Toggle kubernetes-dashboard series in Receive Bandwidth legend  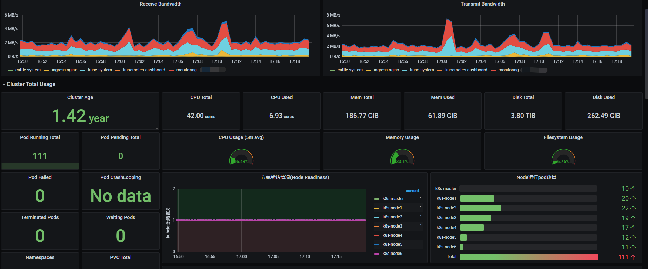pyautogui.click(x=144, y=70)
